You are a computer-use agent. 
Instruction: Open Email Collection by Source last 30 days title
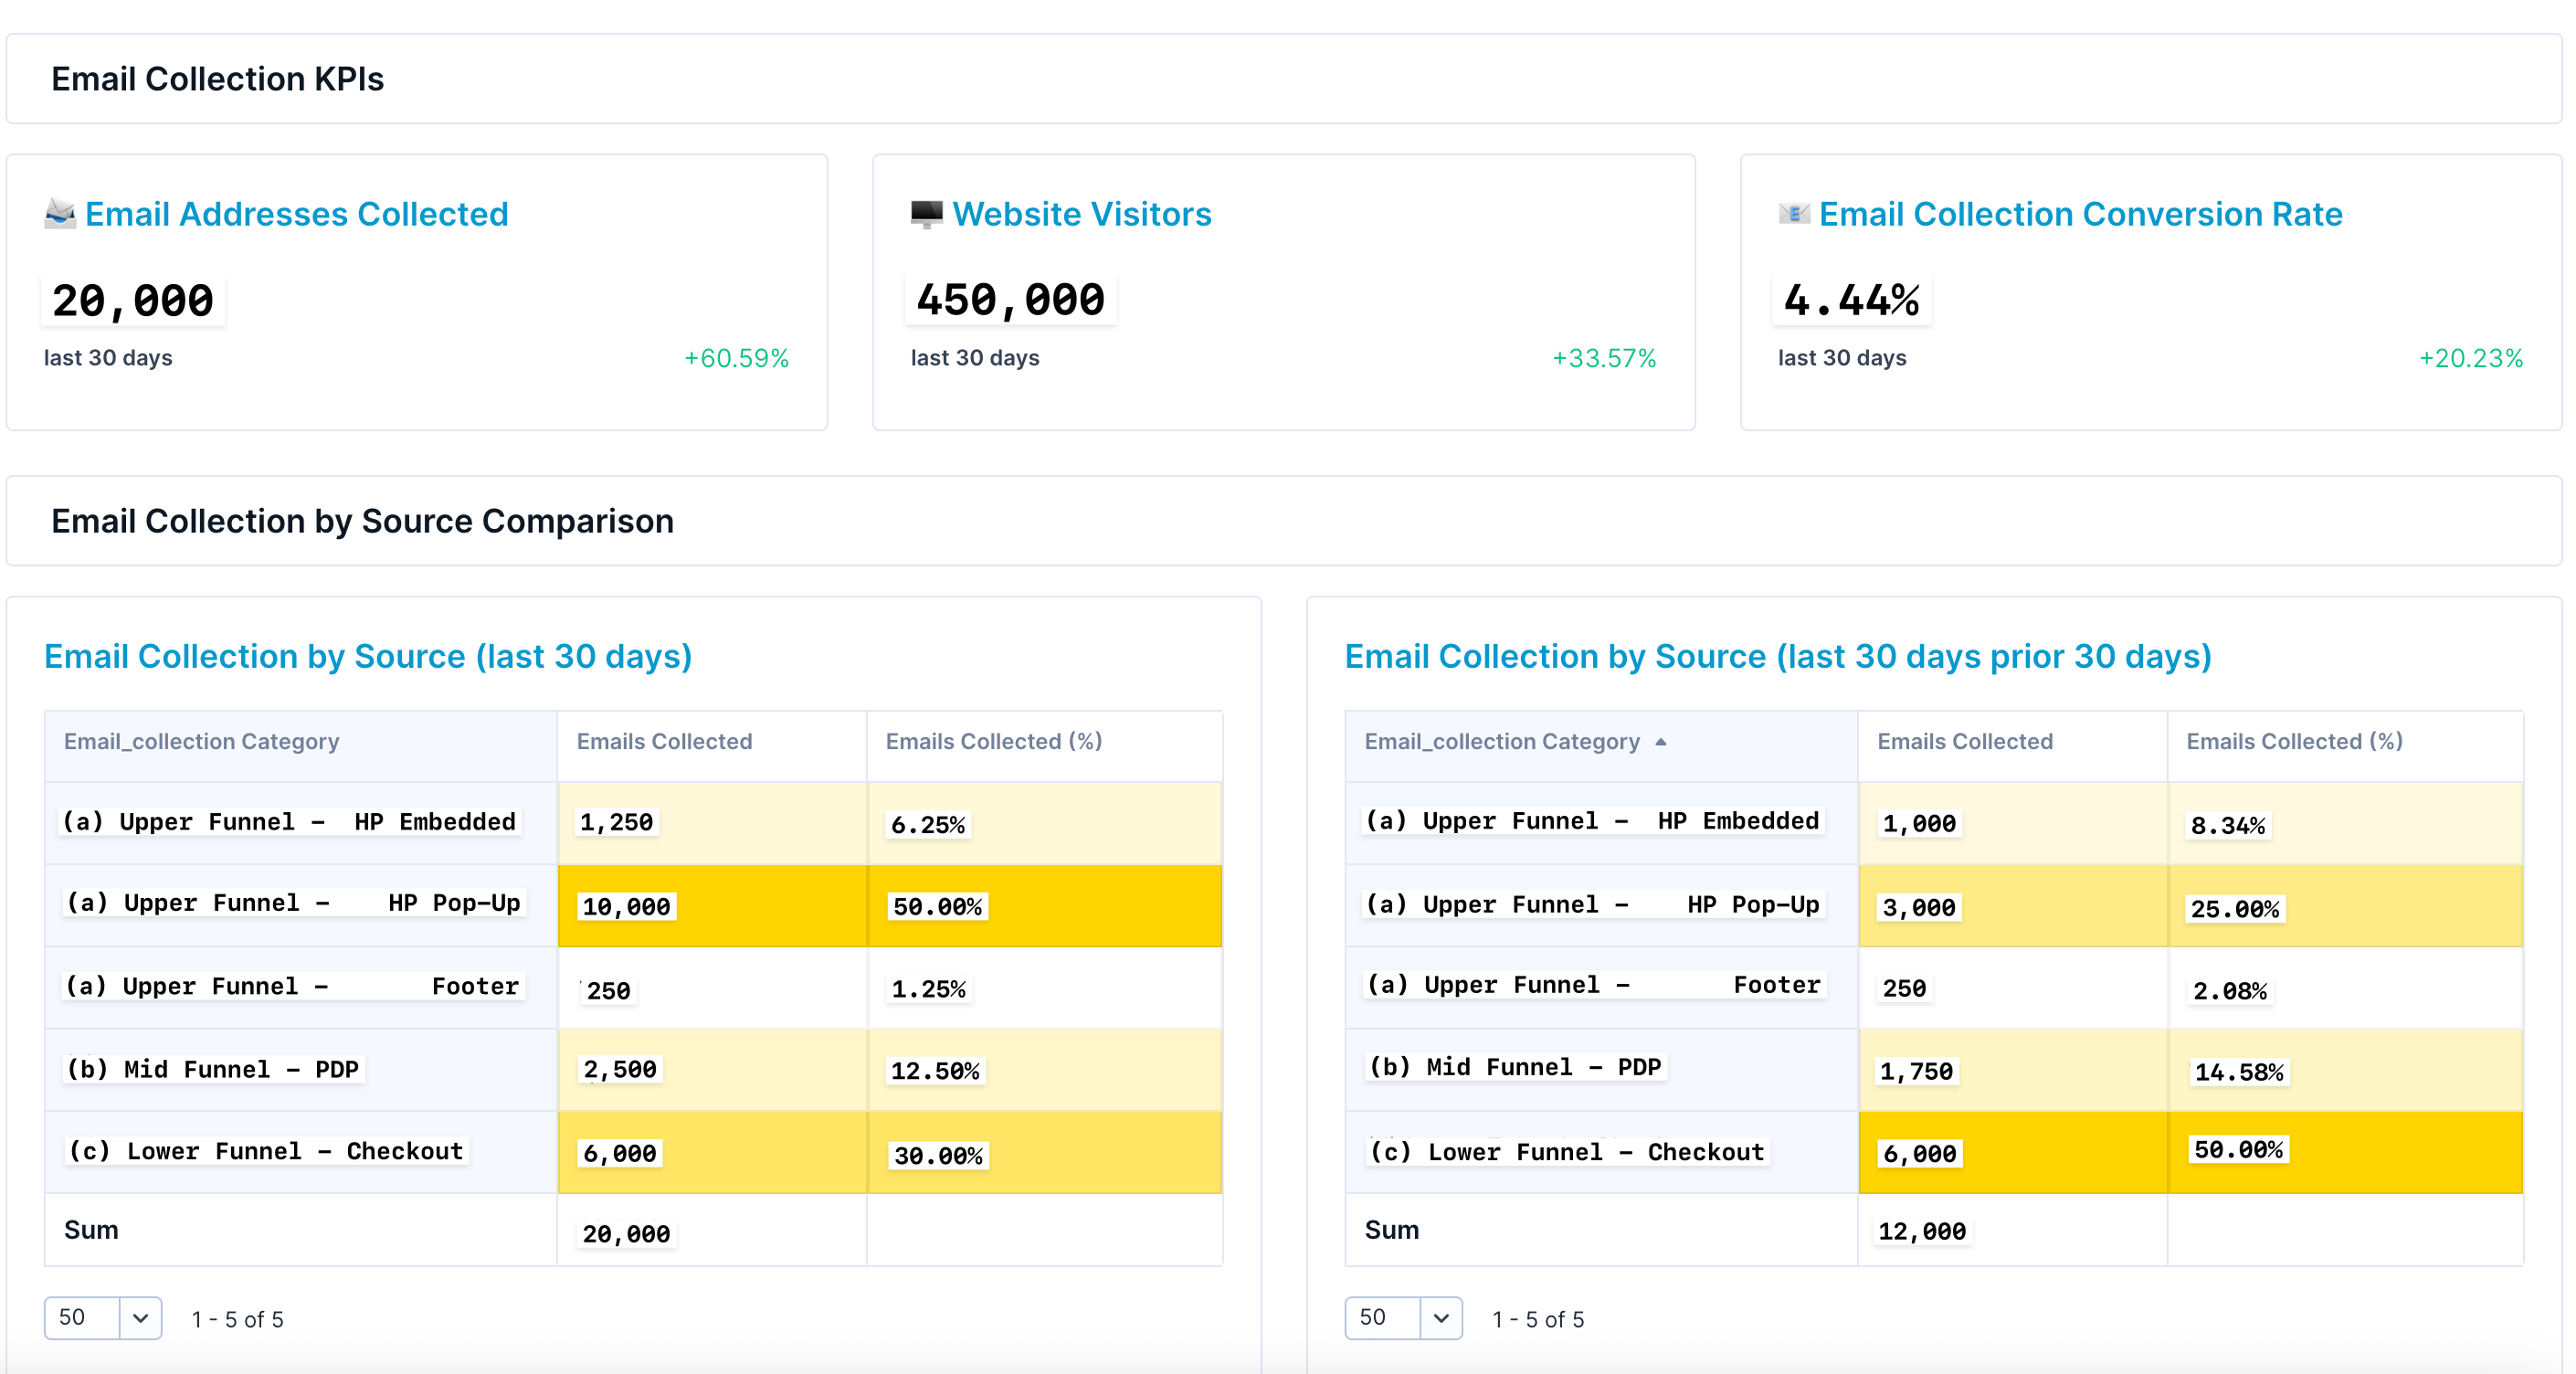click(x=368, y=656)
